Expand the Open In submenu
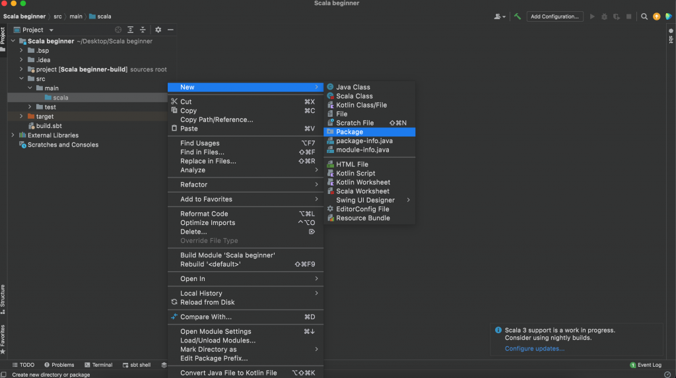This screenshot has width=676, height=378. point(246,279)
